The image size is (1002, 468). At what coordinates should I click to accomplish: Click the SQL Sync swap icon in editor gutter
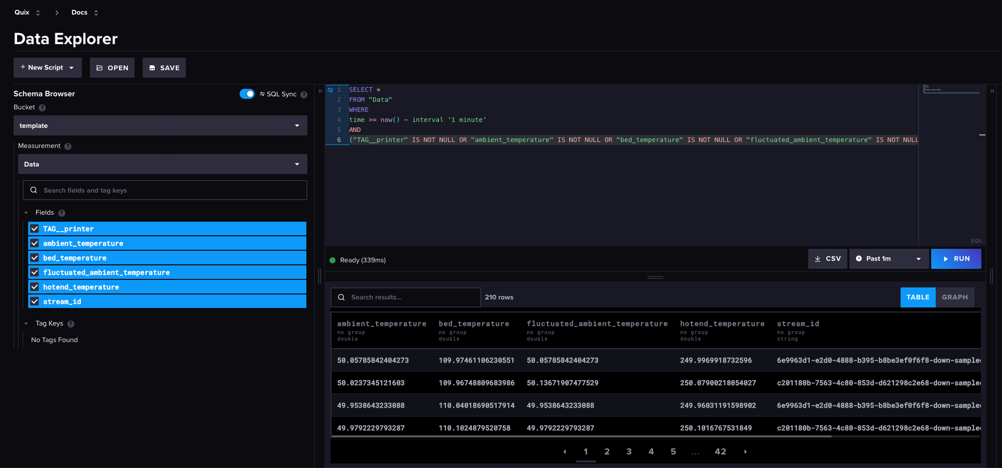click(330, 90)
